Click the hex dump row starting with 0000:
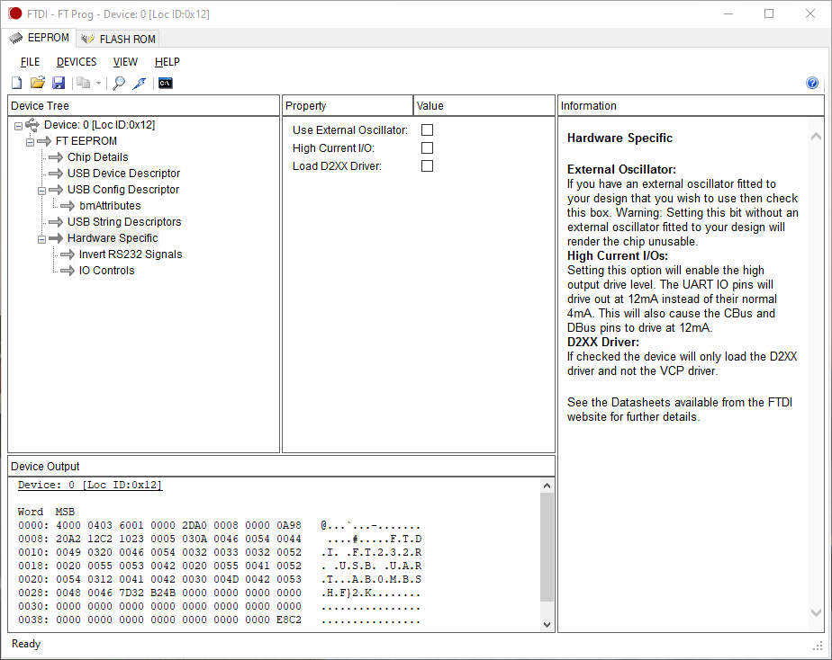The width and height of the screenshot is (832, 660). 219,525
